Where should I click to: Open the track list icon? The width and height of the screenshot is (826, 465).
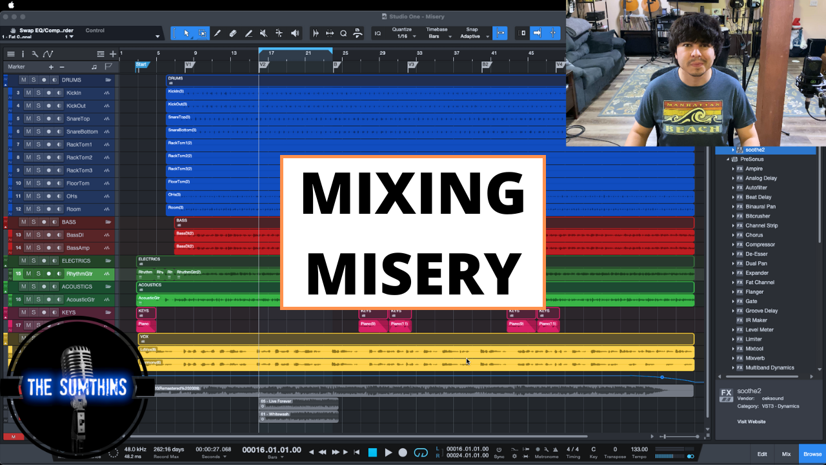tap(11, 54)
